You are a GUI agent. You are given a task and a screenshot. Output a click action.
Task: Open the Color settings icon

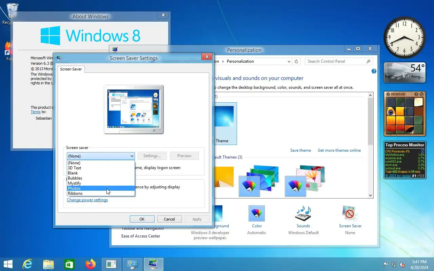click(257, 213)
